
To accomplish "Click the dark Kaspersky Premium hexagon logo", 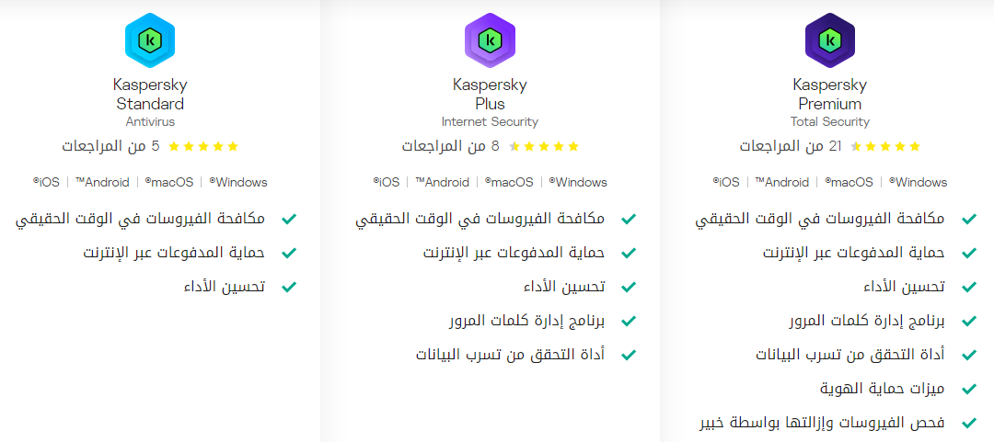I will tap(830, 40).
